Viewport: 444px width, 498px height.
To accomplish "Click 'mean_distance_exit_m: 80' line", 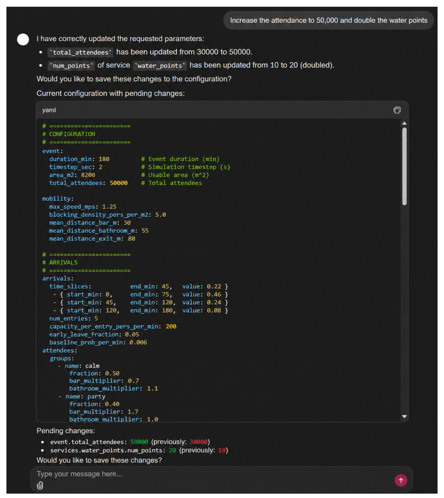I will tap(92, 238).
